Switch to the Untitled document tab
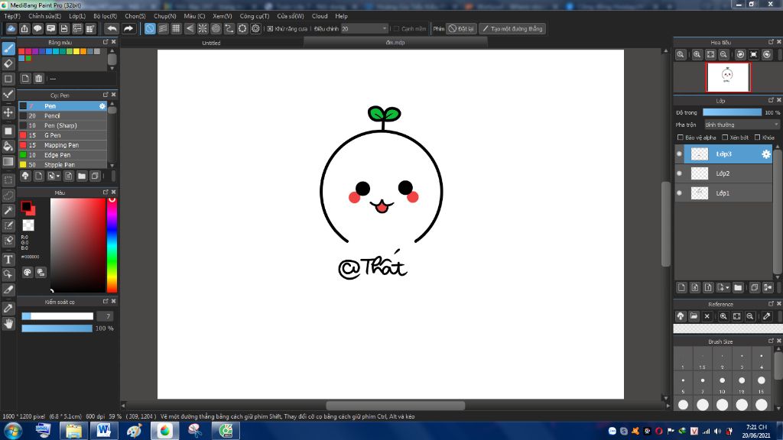Image resolution: width=783 pixels, height=440 pixels. 211,43
